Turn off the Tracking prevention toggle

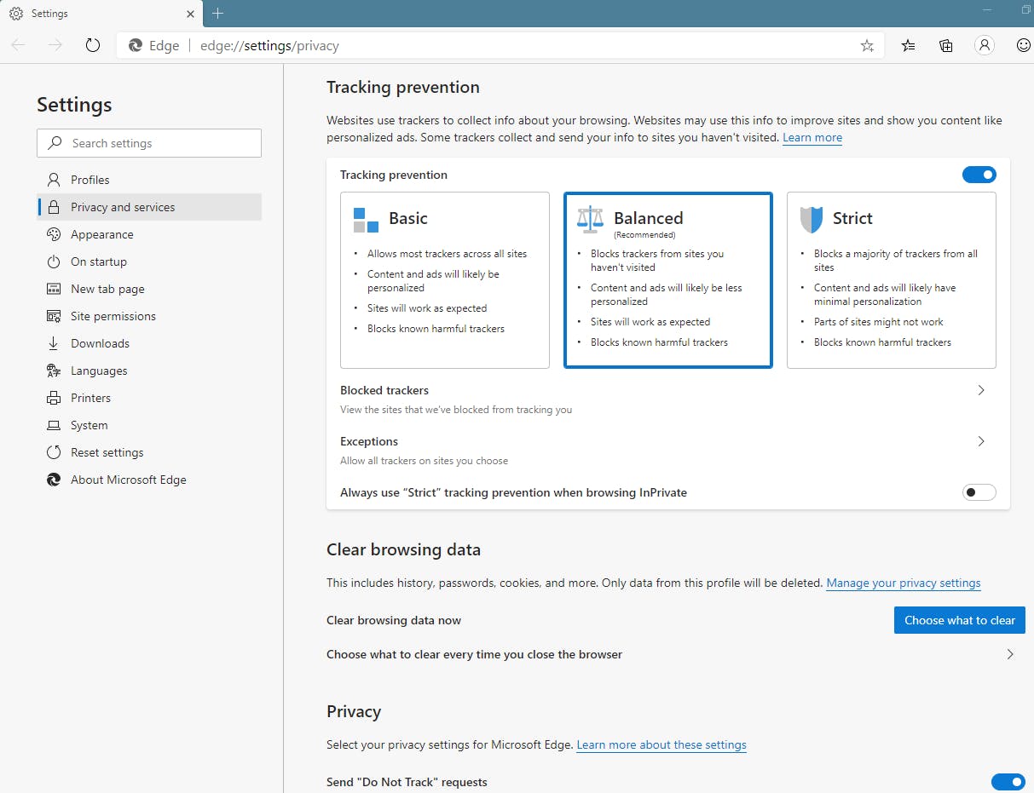click(x=979, y=175)
